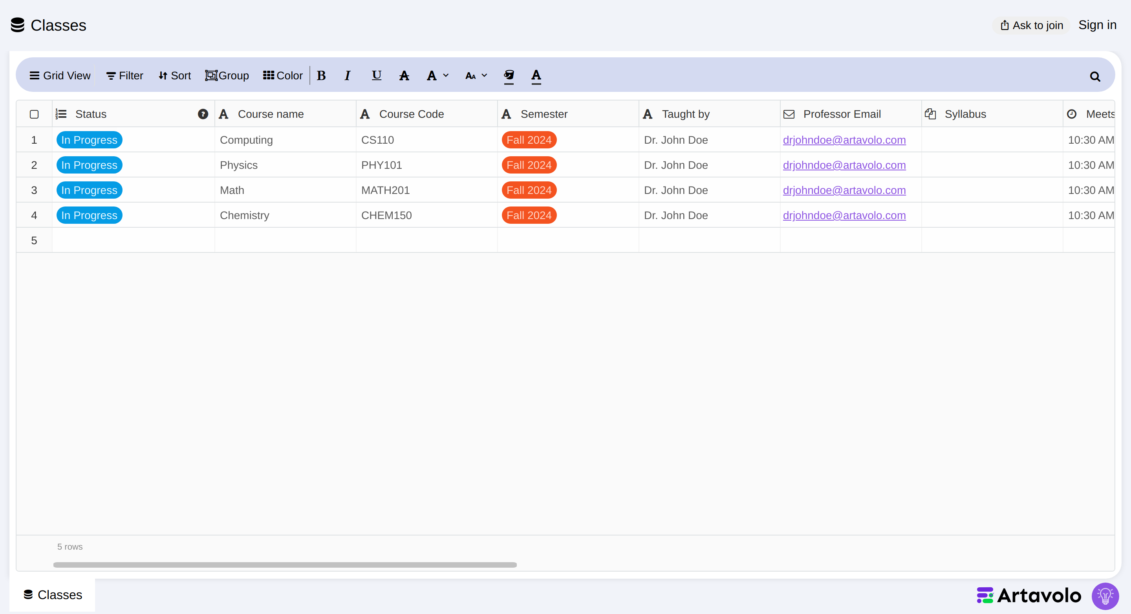Toggle the select-all rows checkbox

pos(34,114)
